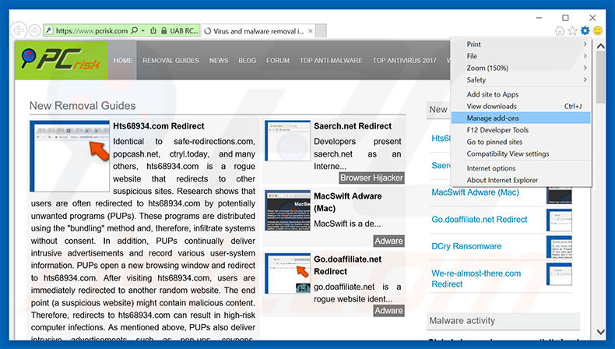Open View downloads menu entry

tap(492, 106)
